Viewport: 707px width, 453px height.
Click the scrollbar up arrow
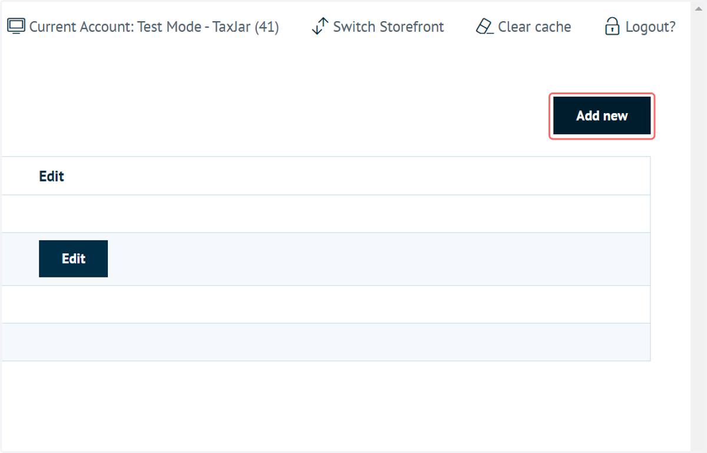coord(699,9)
